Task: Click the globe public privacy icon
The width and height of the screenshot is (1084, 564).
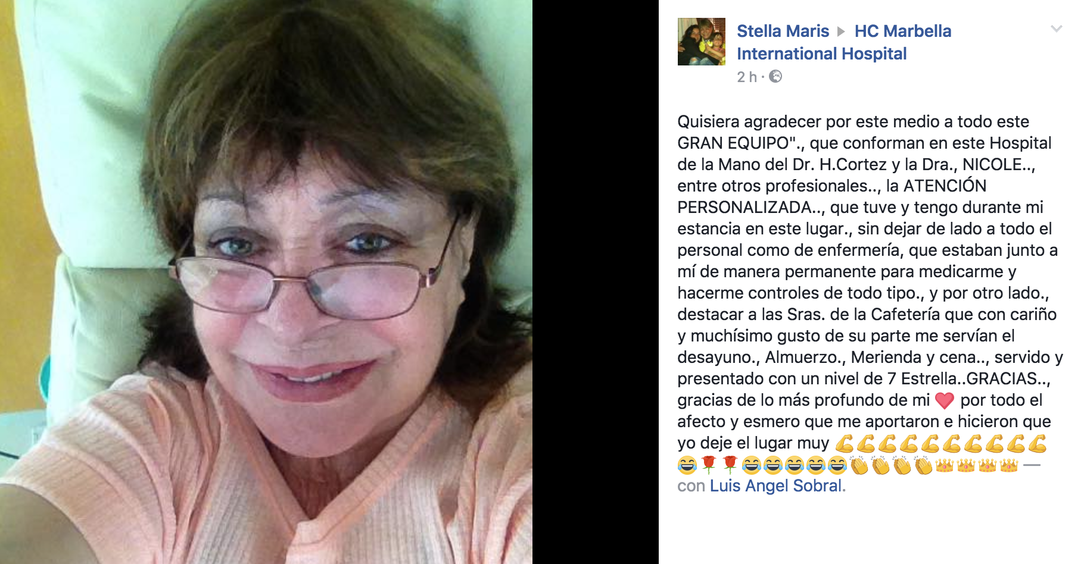Action: coord(775,76)
